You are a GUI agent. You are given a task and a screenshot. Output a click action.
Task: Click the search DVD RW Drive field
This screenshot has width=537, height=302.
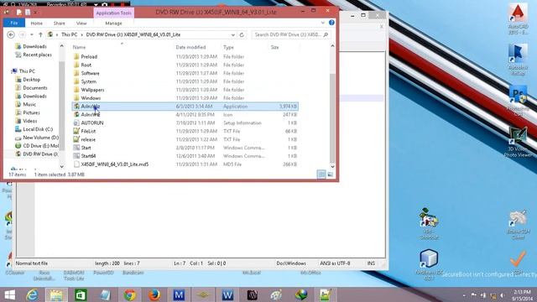coord(291,34)
